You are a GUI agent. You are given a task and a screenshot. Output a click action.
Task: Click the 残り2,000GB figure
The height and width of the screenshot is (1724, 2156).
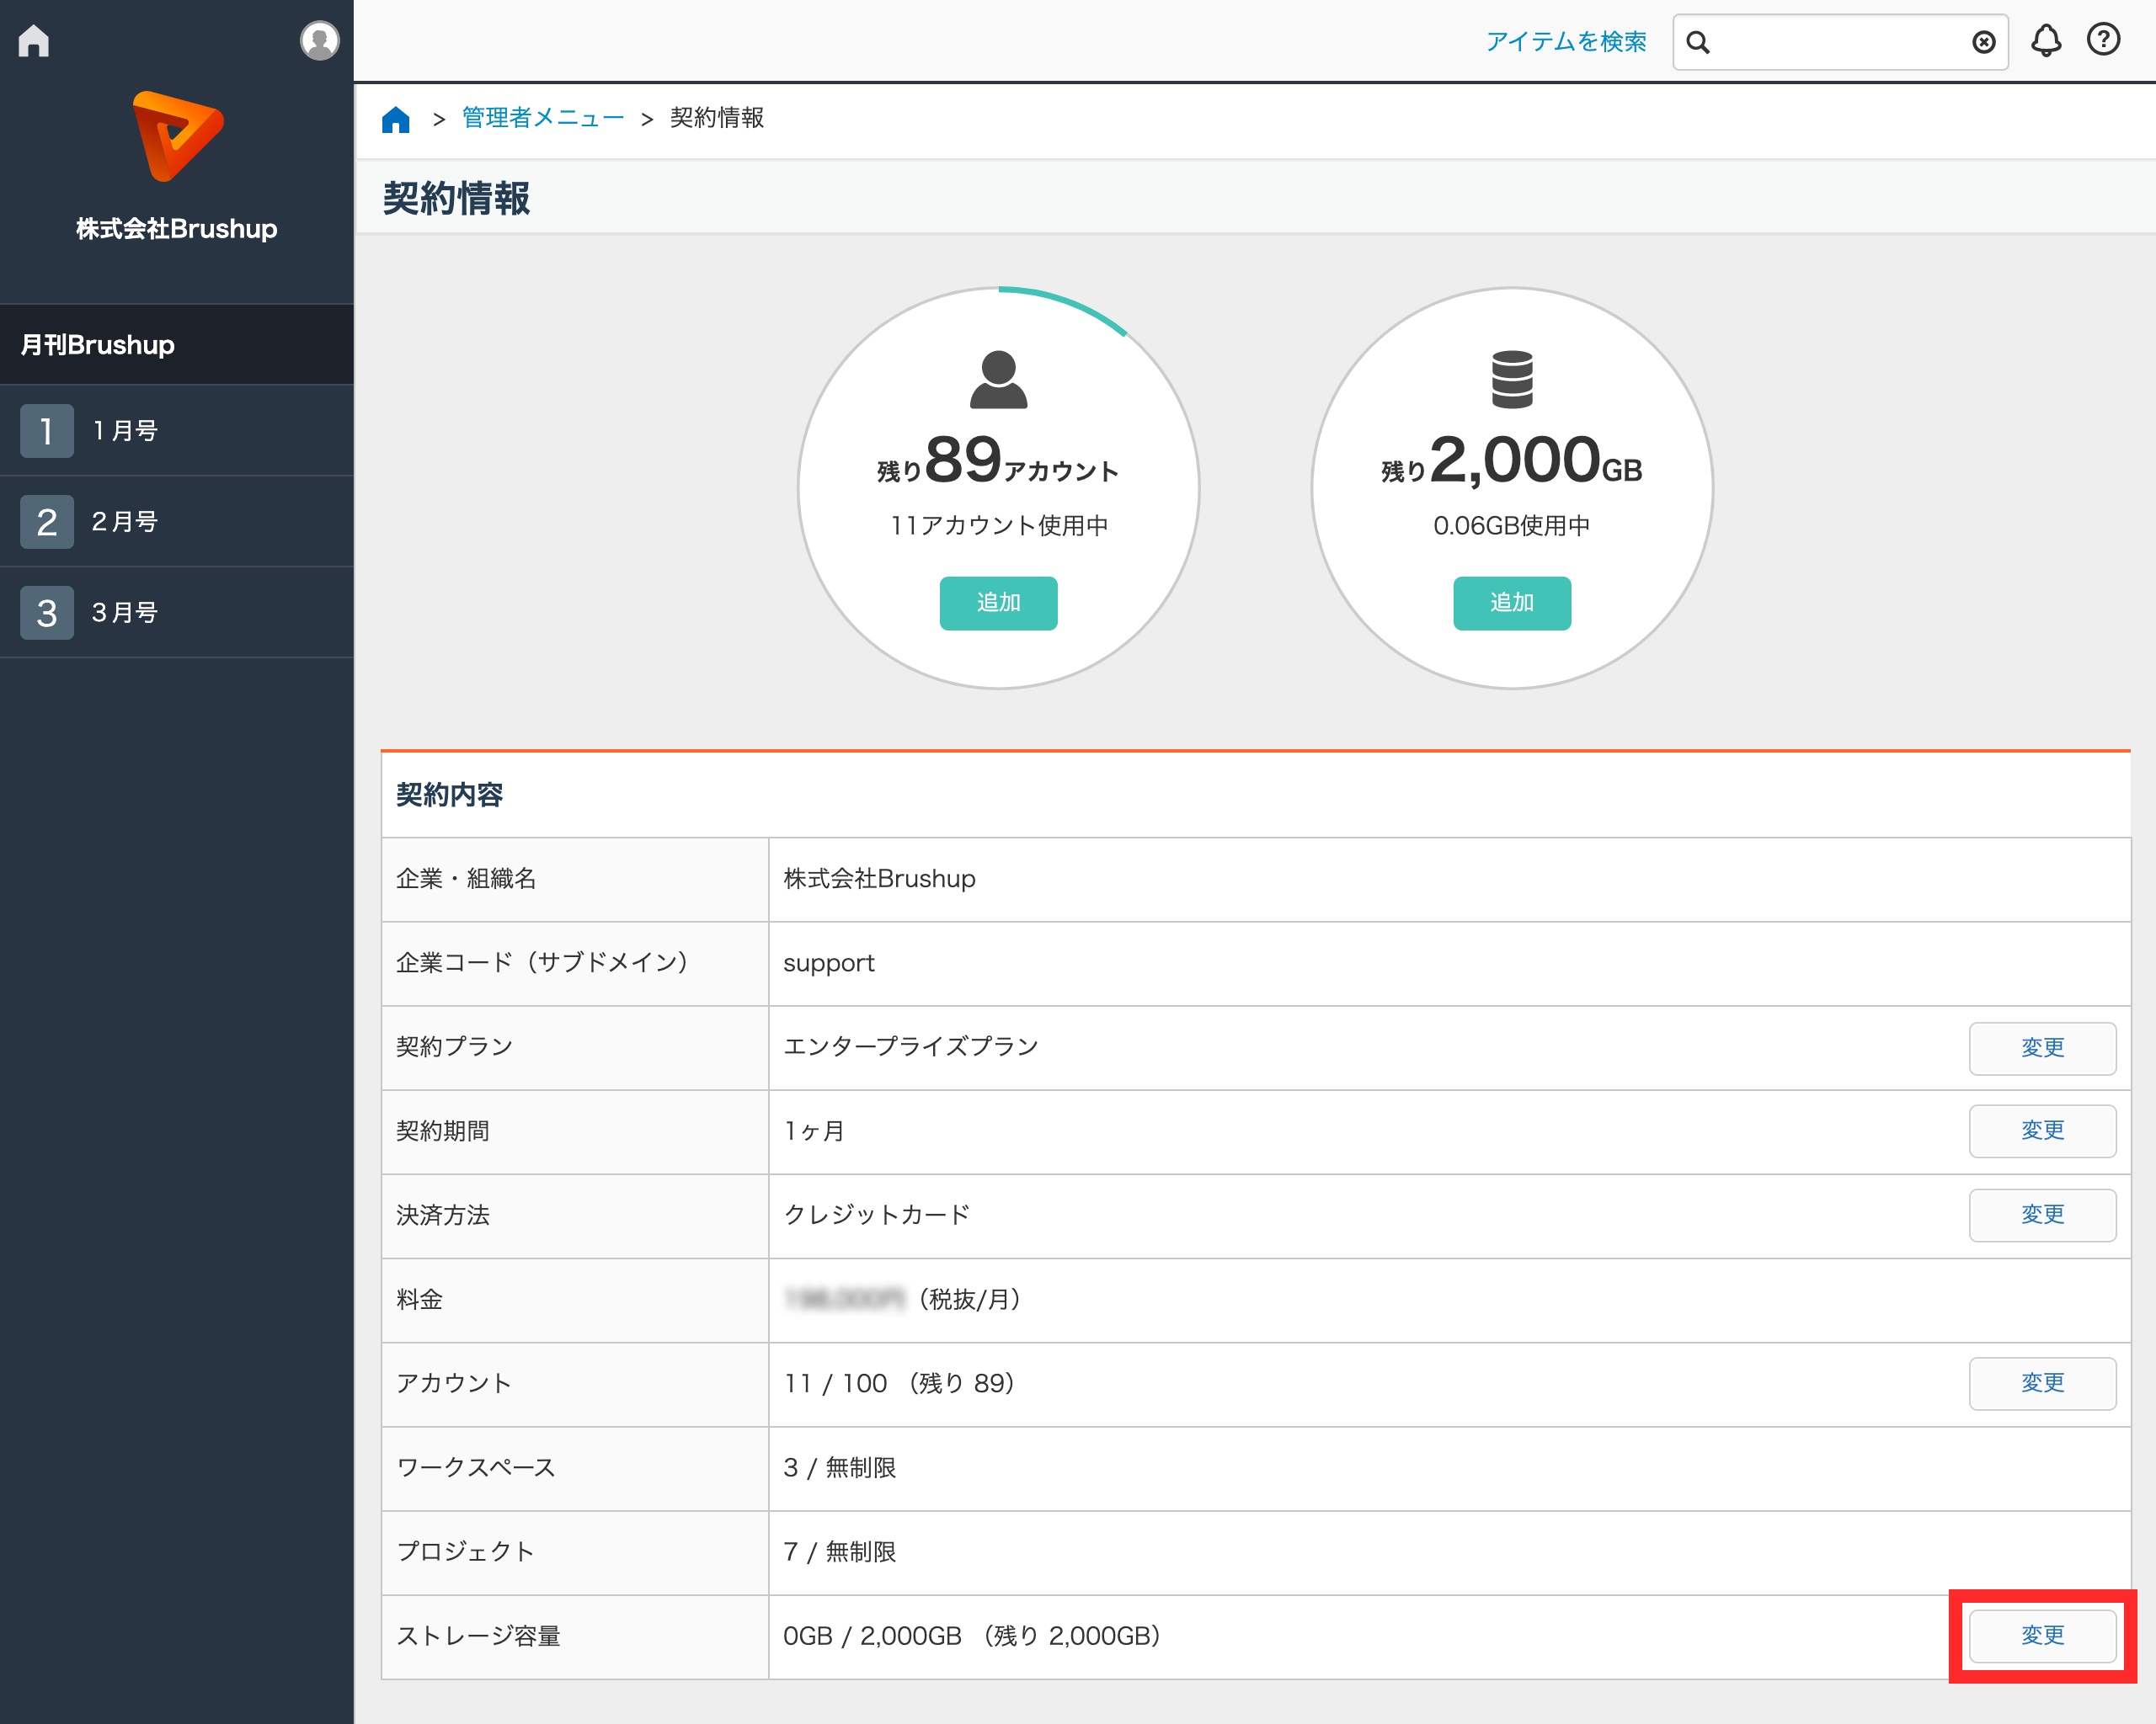(x=1511, y=460)
